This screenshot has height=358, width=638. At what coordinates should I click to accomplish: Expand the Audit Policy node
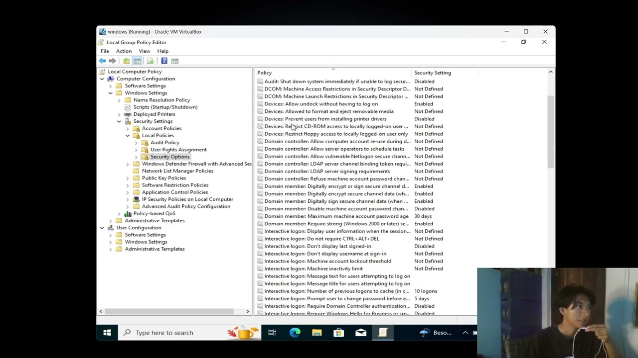click(136, 143)
